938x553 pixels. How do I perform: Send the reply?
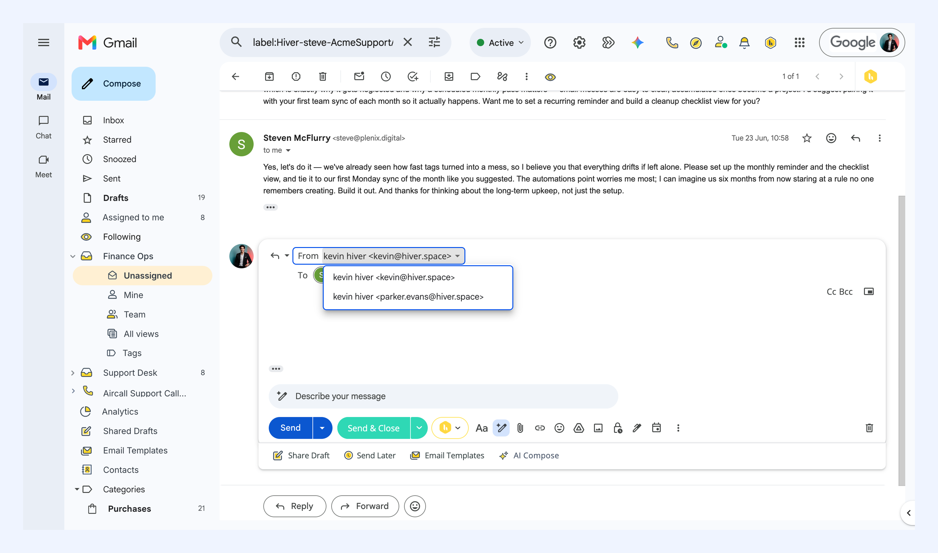(290, 428)
